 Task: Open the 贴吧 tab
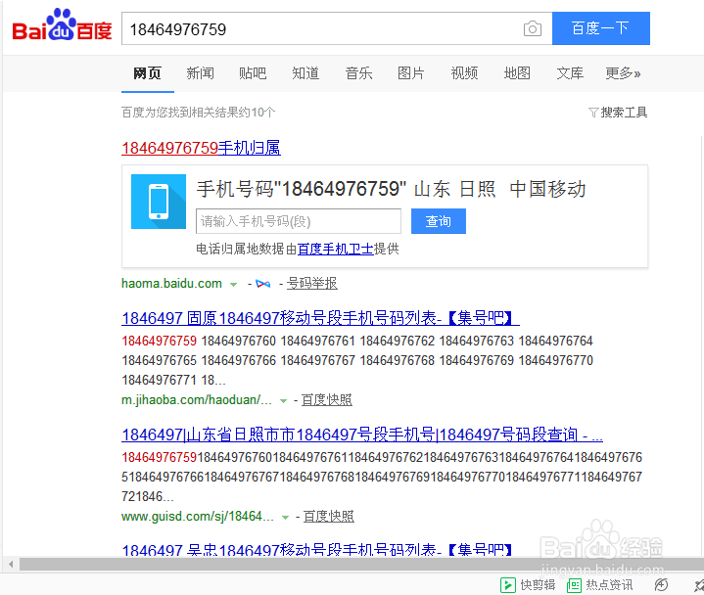click(x=253, y=72)
